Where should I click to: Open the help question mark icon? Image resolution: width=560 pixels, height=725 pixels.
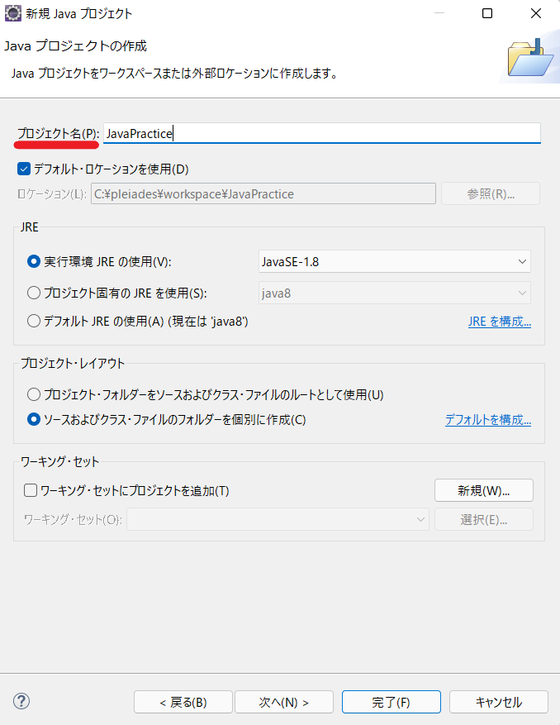coord(21,701)
